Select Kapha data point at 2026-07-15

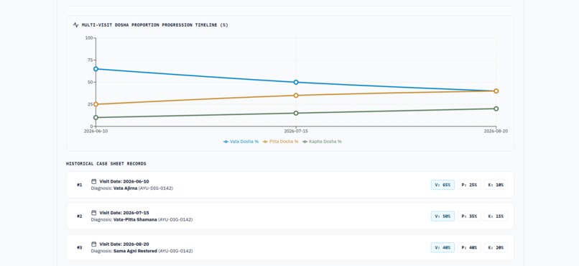pyautogui.click(x=296, y=113)
